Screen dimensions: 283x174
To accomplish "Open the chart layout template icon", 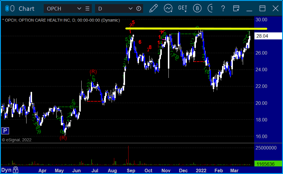I will 236,8.
